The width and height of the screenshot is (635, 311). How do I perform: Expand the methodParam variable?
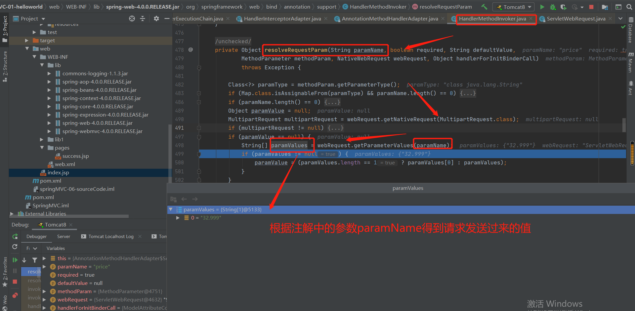point(44,291)
